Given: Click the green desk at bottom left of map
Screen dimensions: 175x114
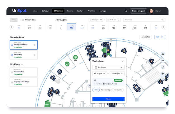Looking at the screenshot, I should tap(48, 104).
